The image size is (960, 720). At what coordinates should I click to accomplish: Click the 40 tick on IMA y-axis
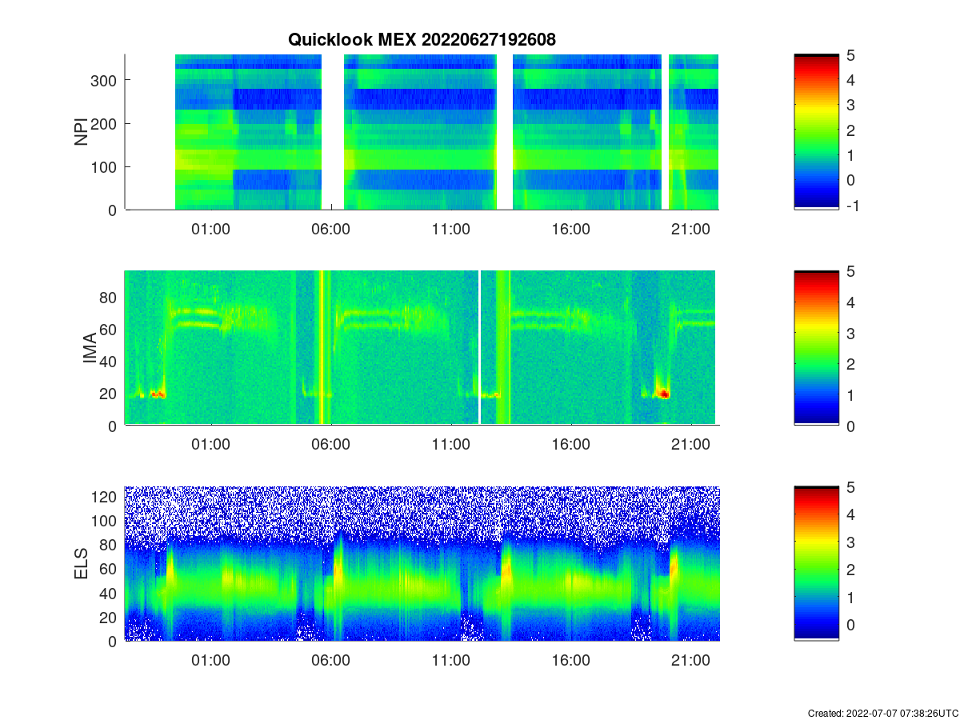pyautogui.click(x=110, y=362)
